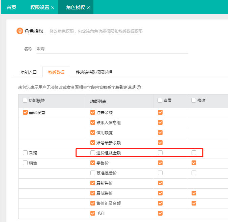Open the 移动端特殊权限说明 tab
Viewport: 228px width, 222px height.
(x=94, y=72)
